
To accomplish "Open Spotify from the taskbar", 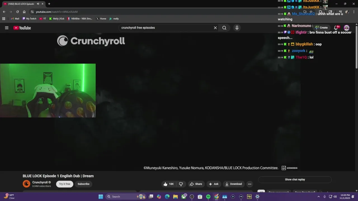I will [208, 197].
